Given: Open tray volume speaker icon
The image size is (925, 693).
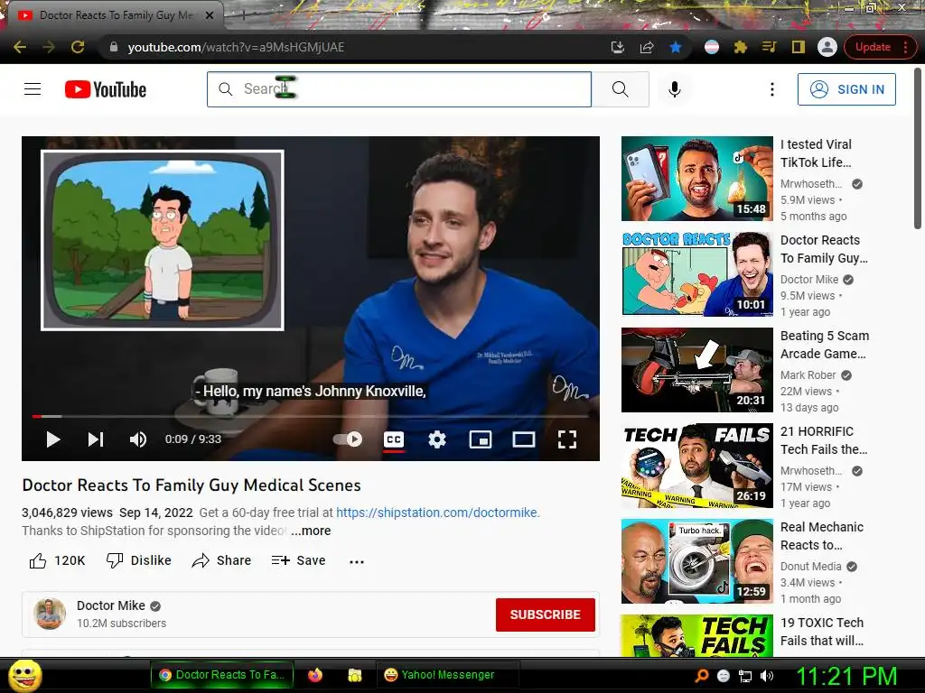Looking at the screenshot, I should pyautogui.click(x=767, y=676).
